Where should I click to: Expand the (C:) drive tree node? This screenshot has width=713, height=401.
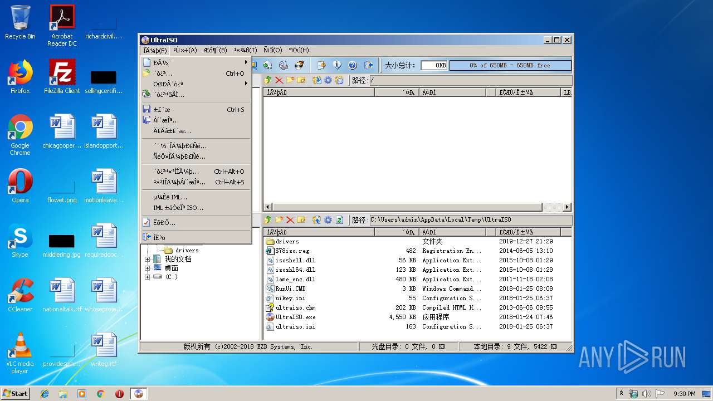147,277
